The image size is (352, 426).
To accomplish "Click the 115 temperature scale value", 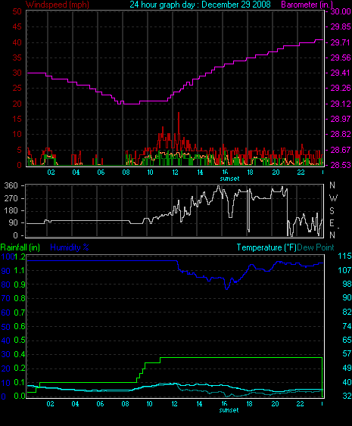I will click(344, 256).
